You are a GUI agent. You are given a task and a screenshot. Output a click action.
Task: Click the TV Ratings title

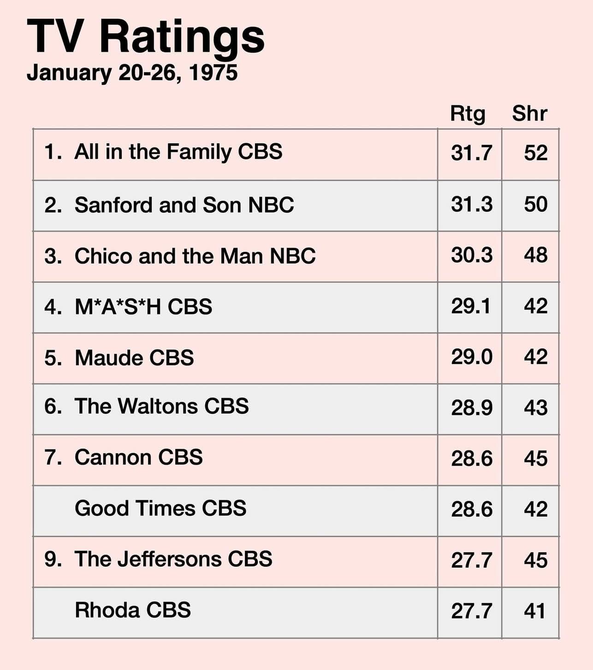click(x=146, y=37)
